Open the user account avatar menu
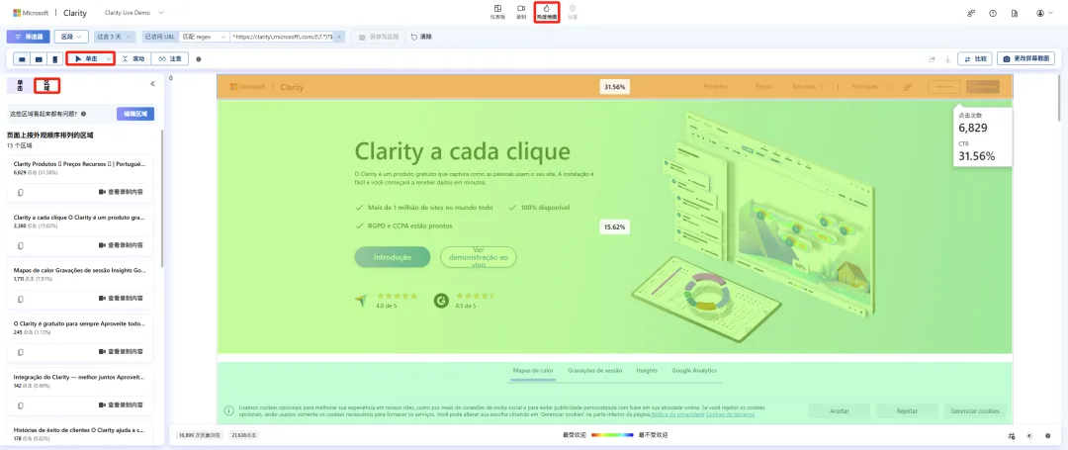 [x=1044, y=13]
